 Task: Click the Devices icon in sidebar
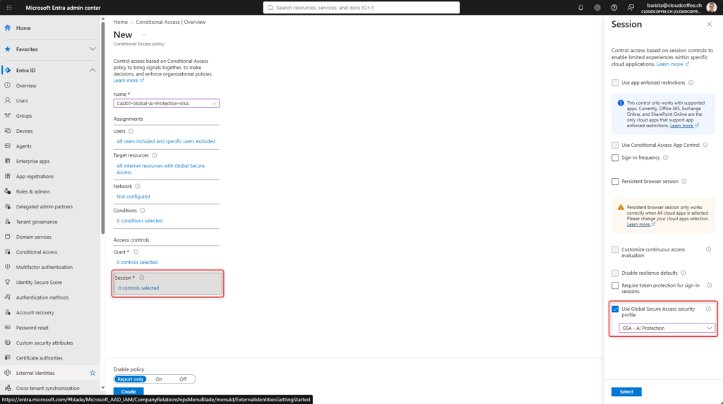[7, 131]
